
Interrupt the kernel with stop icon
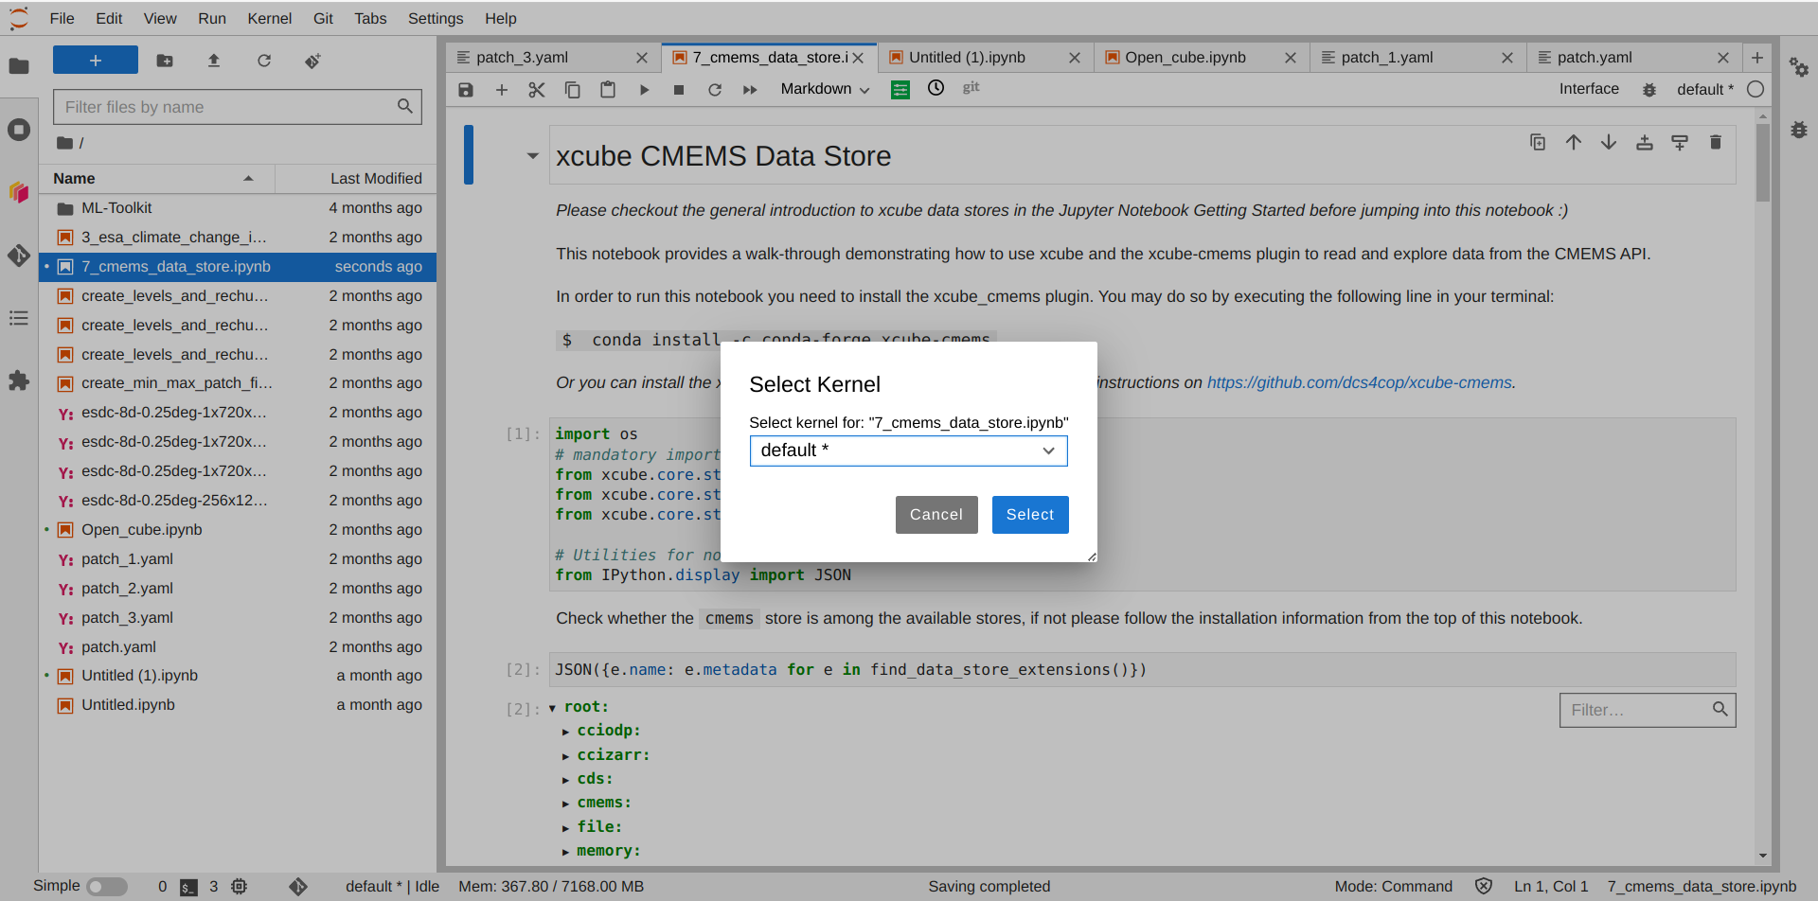coord(679,90)
